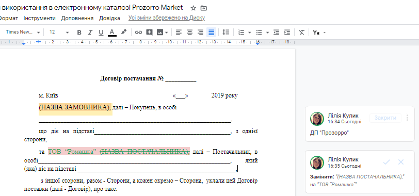
Task: Click the struck-through (НАЗВА ПОСТАЧАЛЬНИКА) text
Action: pos(144,152)
